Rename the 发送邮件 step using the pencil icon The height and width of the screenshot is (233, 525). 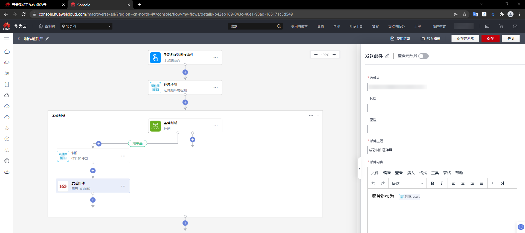(387, 56)
